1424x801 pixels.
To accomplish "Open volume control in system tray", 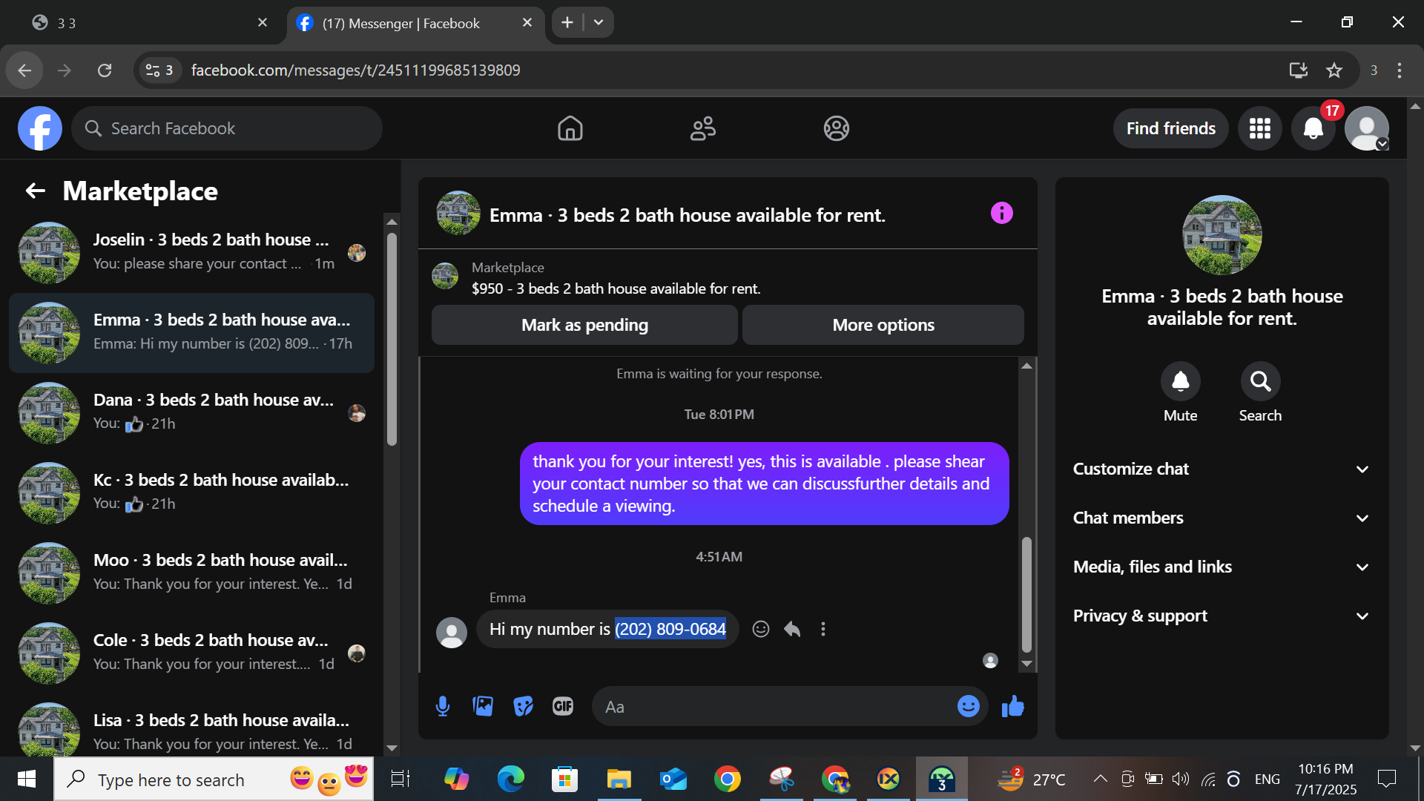I will [x=1180, y=779].
